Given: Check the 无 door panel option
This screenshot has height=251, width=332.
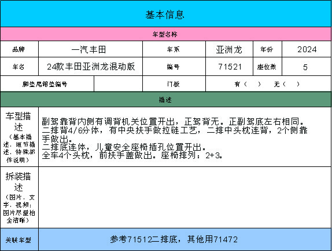Looking at the screenshot, I should click(x=287, y=84).
